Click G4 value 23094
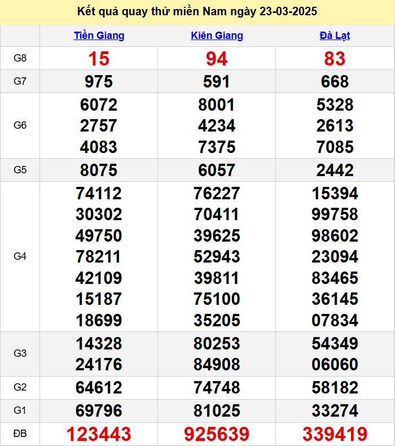The width and height of the screenshot is (395, 446). click(x=335, y=256)
